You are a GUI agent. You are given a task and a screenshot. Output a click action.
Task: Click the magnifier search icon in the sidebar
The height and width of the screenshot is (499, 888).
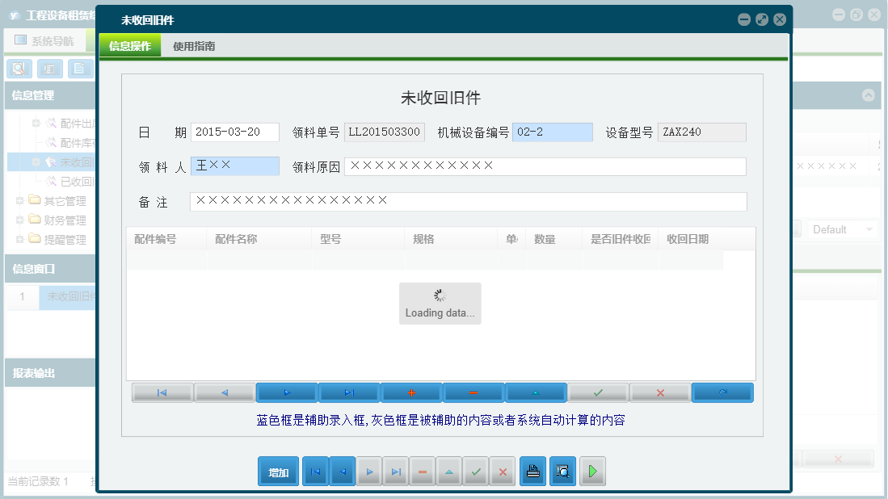(x=19, y=69)
